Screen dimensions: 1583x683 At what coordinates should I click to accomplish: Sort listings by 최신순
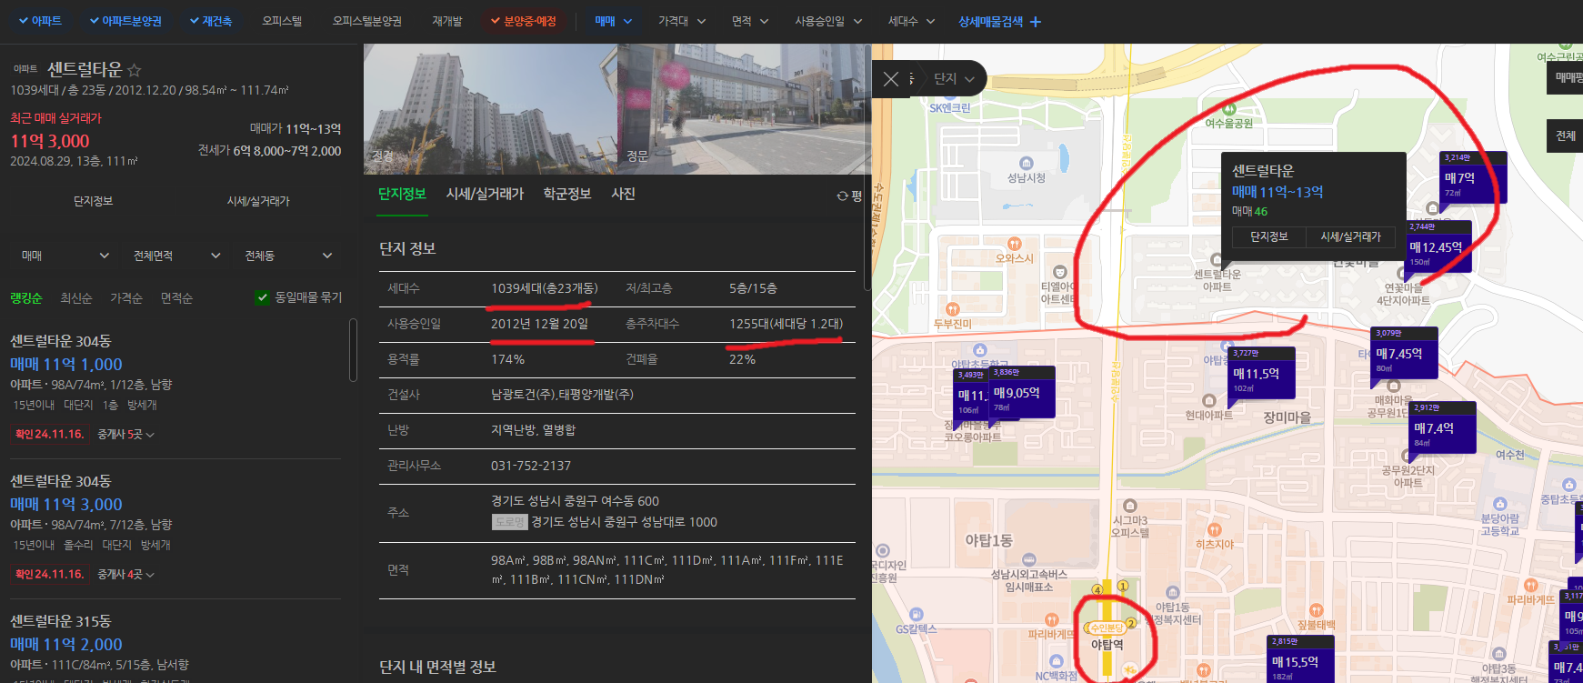coord(76,298)
